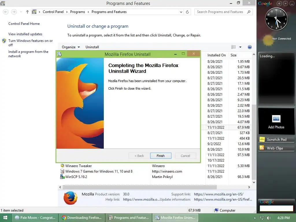Click the Windows Start button

click(x=5, y=218)
